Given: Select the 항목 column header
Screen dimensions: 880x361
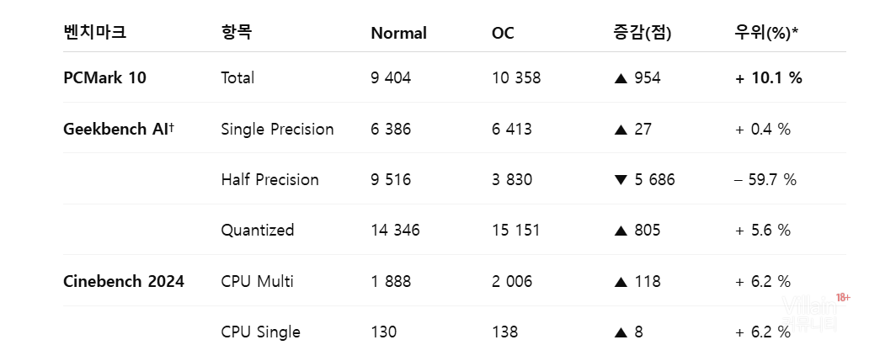Looking at the screenshot, I should (x=237, y=33).
